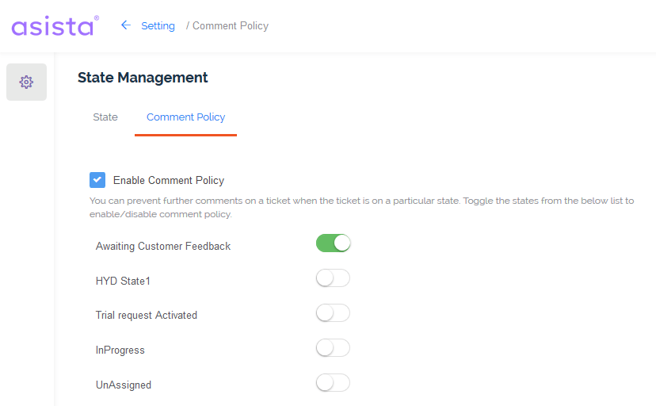Enable the HYD State1 toggle
This screenshot has height=406, width=656.
pyautogui.click(x=333, y=278)
